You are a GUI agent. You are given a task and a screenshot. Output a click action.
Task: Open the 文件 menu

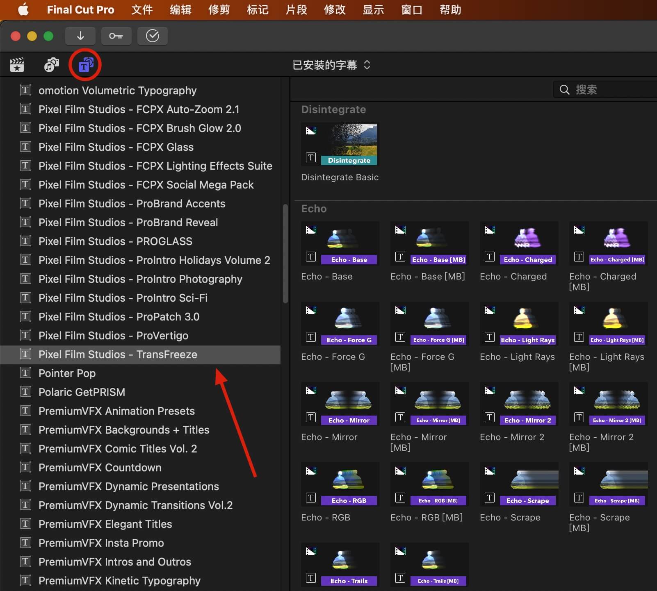click(x=142, y=10)
